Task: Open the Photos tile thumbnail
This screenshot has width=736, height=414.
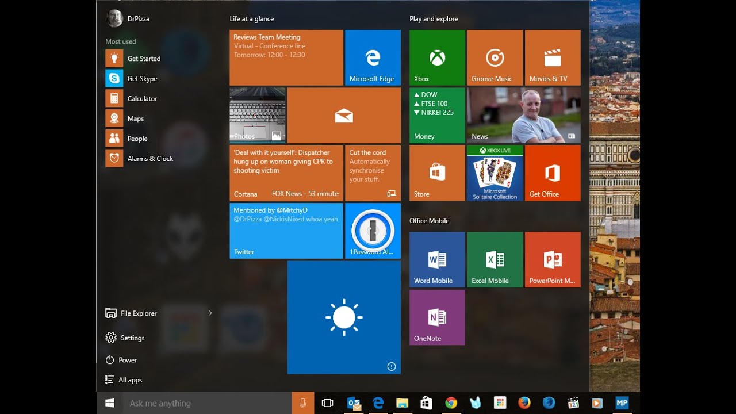Action: tap(258, 115)
